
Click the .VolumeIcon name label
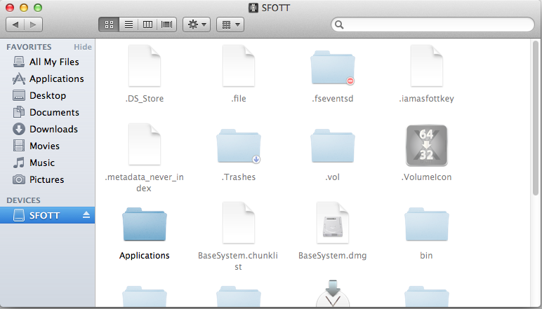(x=427, y=177)
